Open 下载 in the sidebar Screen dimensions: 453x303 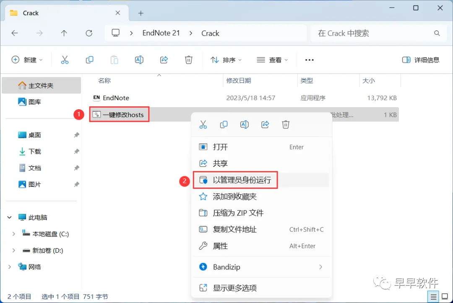coord(41,151)
